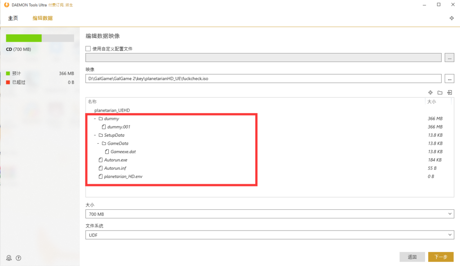Viewport: 460px width, 266px height.
Task: Click the license badge icon at bottom left
Action: (x=9, y=258)
